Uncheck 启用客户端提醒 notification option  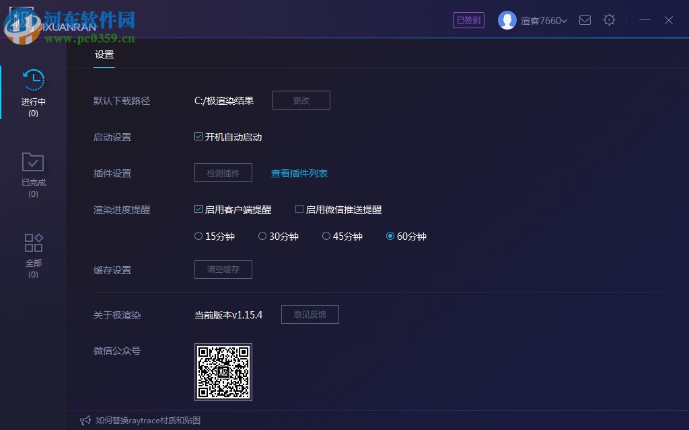[x=198, y=209]
